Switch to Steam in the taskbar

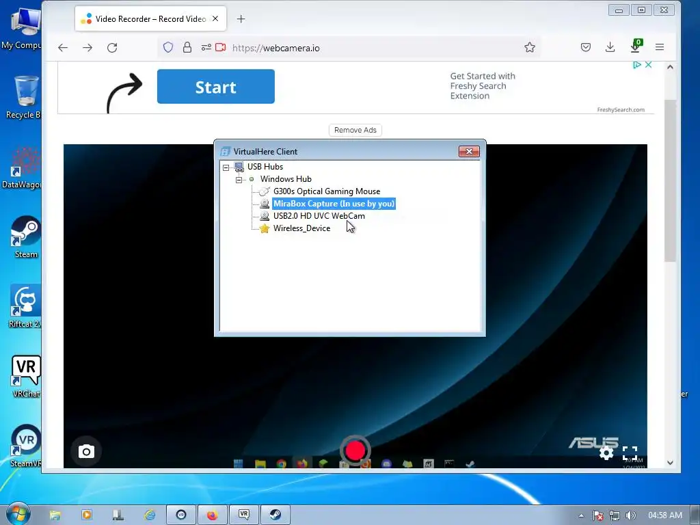275,515
